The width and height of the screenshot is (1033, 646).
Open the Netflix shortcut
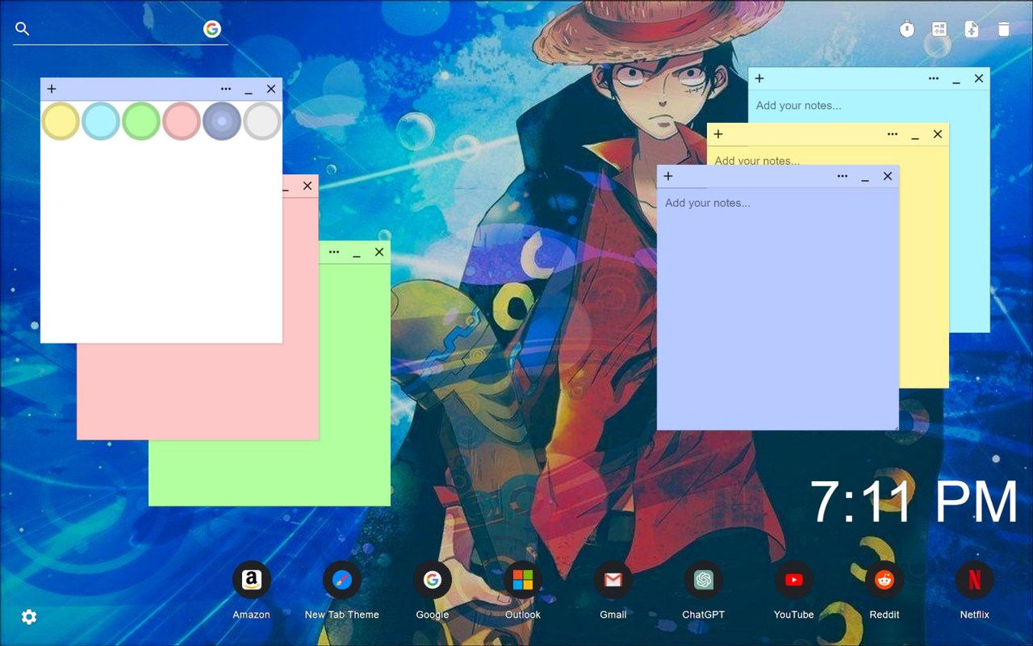[x=975, y=590]
